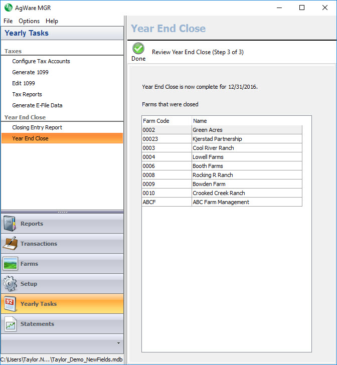Image resolution: width=337 pixels, height=365 pixels.
Task: Click the Transactions pen icon
Action: pos(11,244)
